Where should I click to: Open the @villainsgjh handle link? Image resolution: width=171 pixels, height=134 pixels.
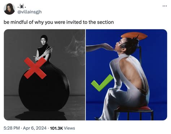(30, 12)
